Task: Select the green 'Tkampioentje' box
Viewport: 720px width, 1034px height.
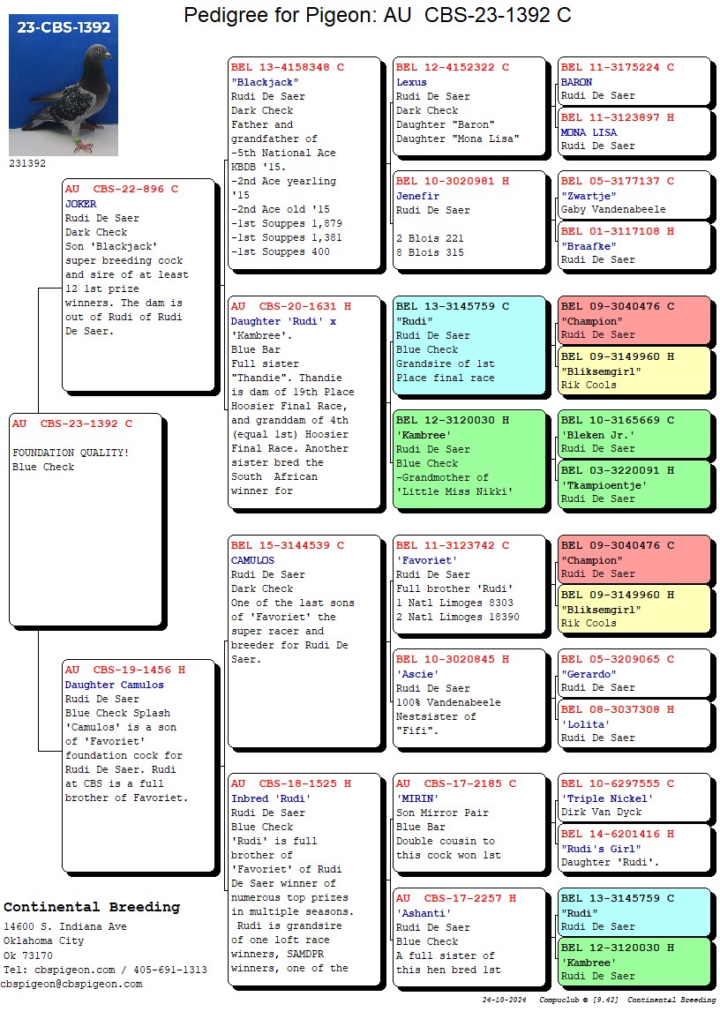Action: coord(634,484)
